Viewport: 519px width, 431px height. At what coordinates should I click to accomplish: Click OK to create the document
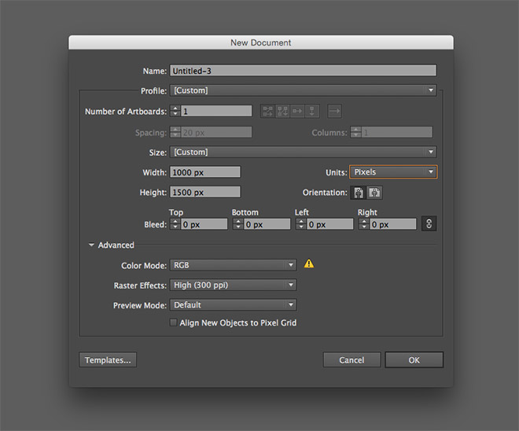[x=414, y=360]
